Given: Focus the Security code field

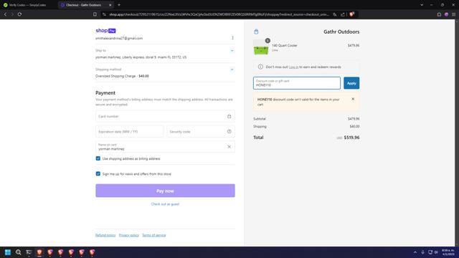Looking at the screenshot, I should (201, 132).
